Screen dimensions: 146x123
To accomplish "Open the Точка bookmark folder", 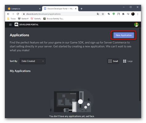I will point(11,19).
